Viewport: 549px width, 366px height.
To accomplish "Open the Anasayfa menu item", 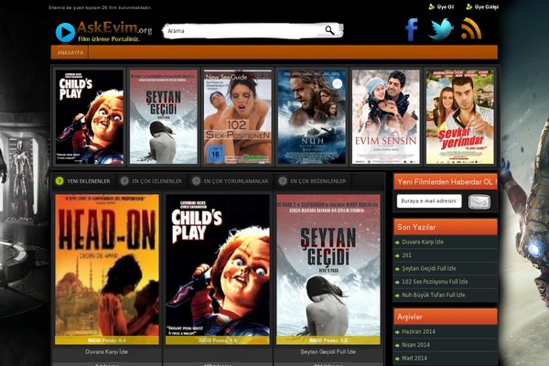I will tap(70, 52).
